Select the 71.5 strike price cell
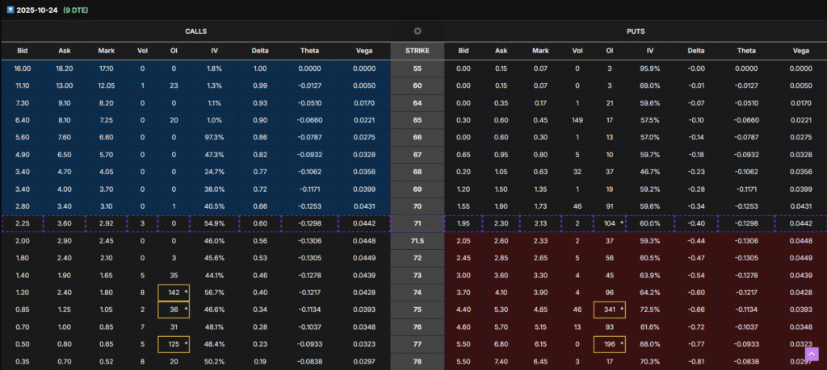827x370 pixels. coord(418,240)
